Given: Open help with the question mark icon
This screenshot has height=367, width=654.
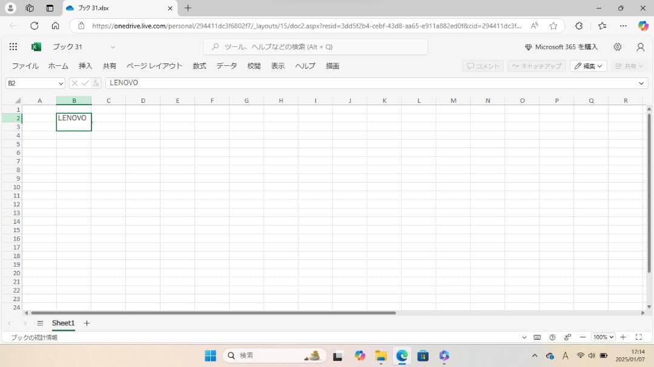Looking at the screenshot, I should coord(552,337).
